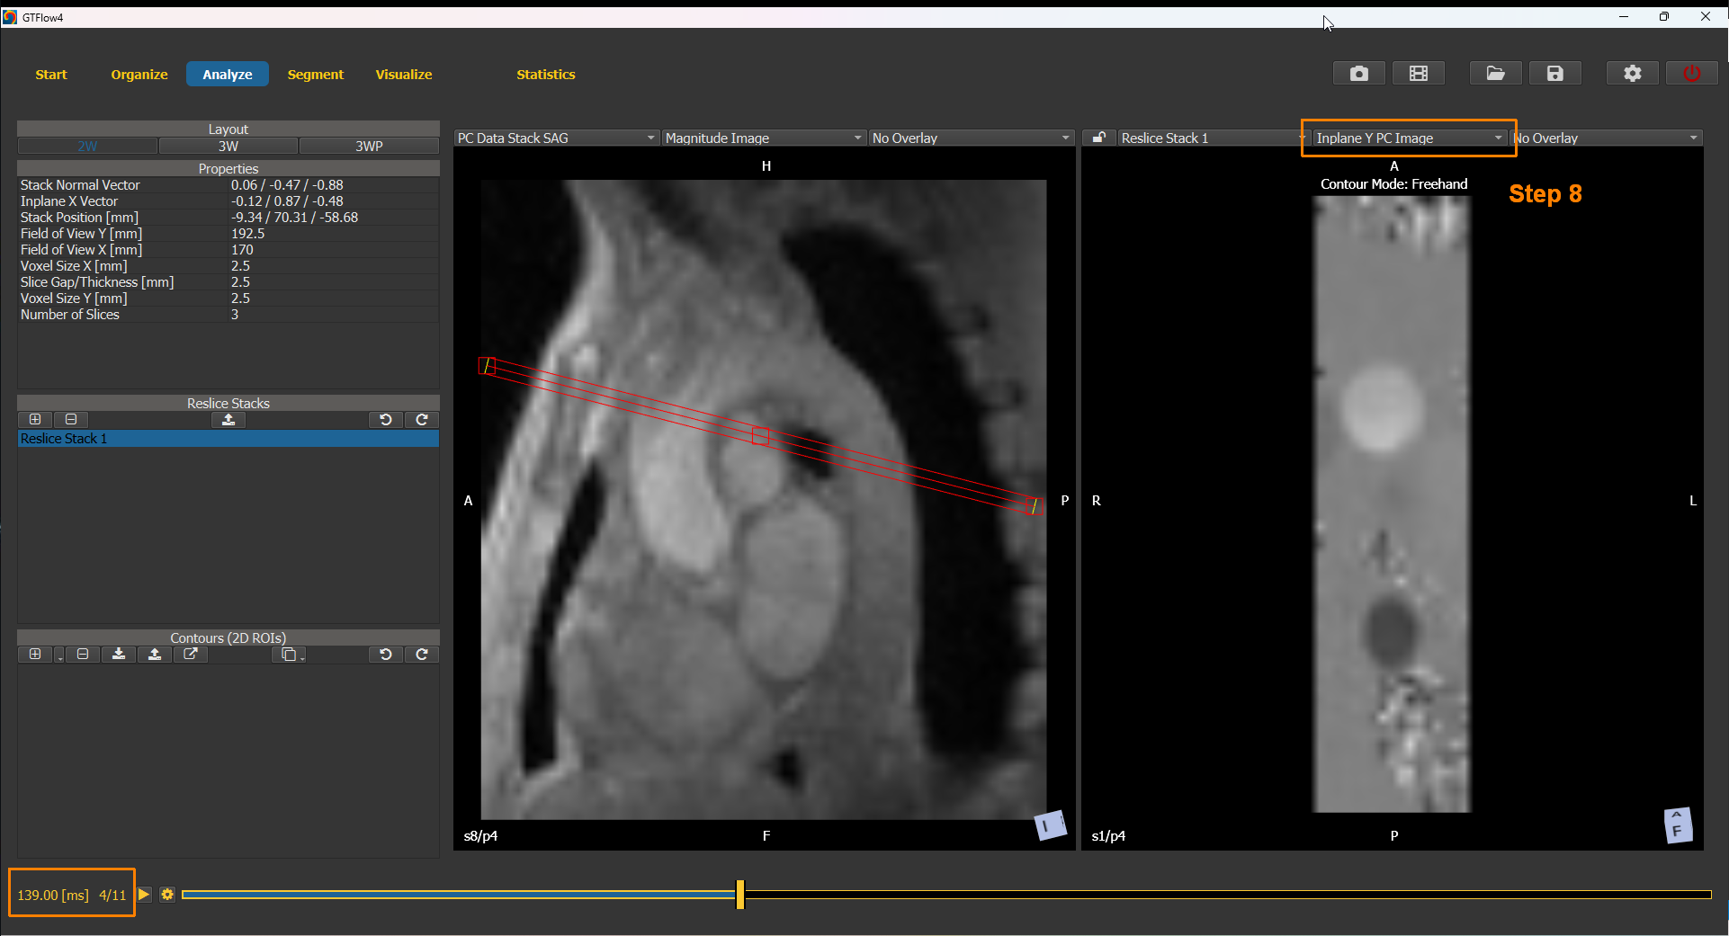Click the Stack Normal Vector value
Viewport: 1729px width, 936px height.
[x=287, y=185]
